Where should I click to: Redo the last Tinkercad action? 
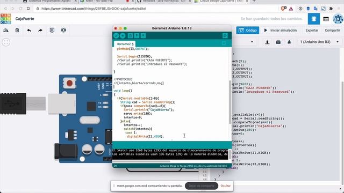40,30
